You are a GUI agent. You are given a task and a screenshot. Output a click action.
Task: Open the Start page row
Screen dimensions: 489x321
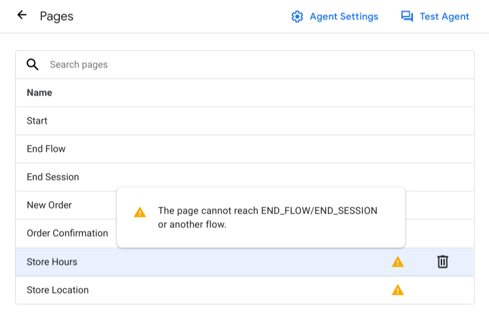pyautogui.click(x=37, y=121)
